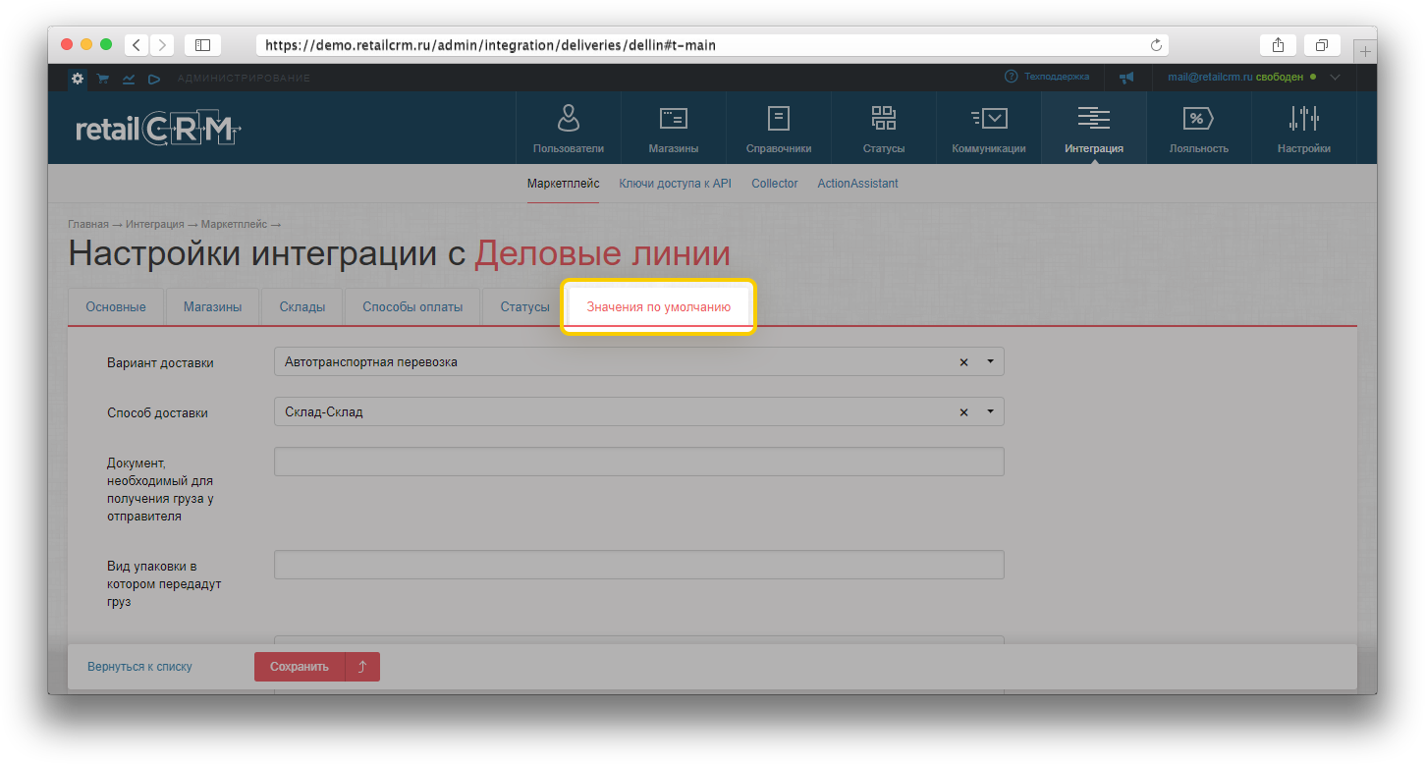Click the browser back arrow

click(x=137, y=44)
